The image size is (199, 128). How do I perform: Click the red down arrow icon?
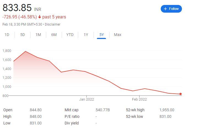click(40, 17)
